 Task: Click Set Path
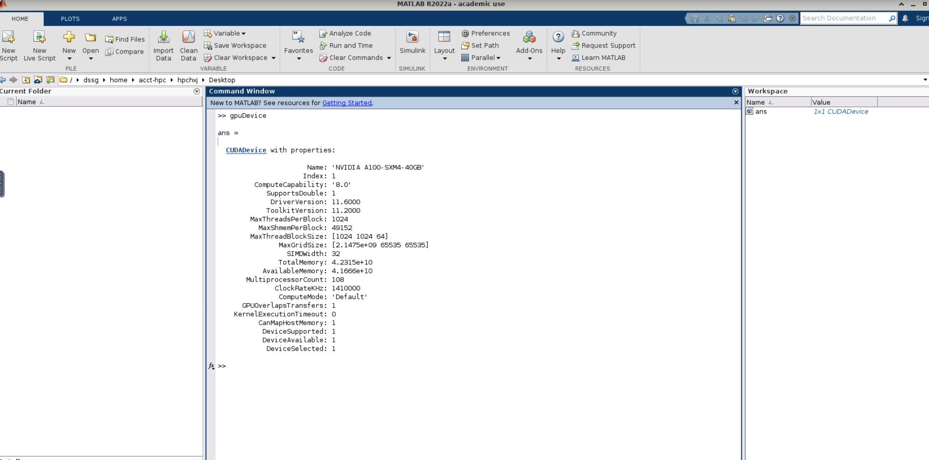(x=480, y=45)
